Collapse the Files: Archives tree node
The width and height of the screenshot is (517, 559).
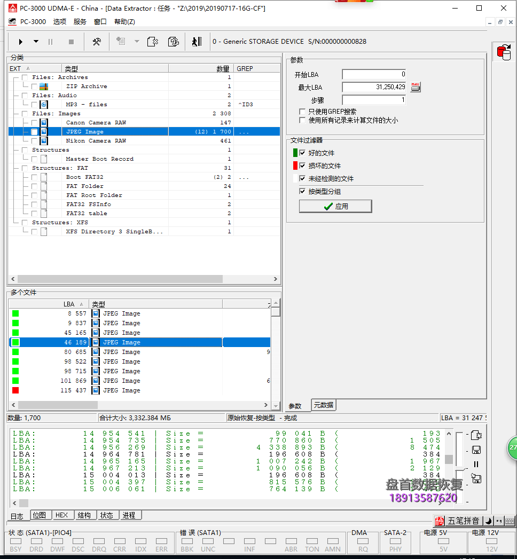16,77
